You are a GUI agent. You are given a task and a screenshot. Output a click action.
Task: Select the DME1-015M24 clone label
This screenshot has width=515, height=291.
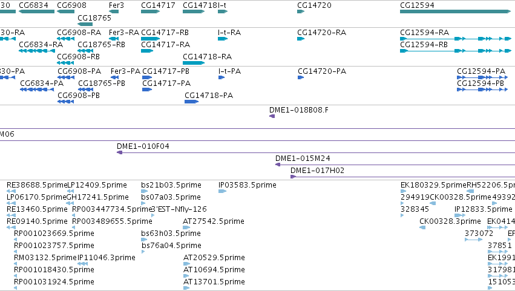(x=303, y=159)
